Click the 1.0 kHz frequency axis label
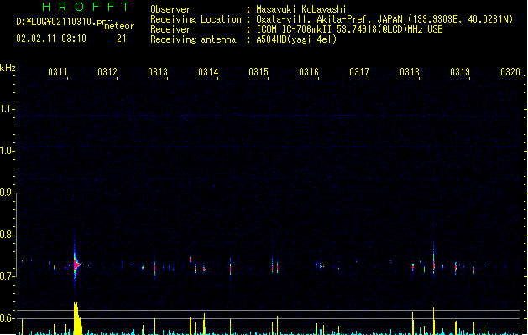The width and height of the screenshot is (528, 335). [7, 151]
